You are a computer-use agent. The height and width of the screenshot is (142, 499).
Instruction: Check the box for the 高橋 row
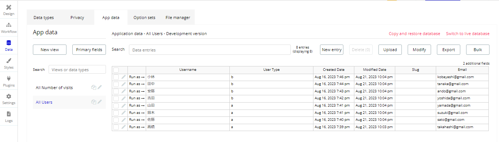(x=116, y=127)
